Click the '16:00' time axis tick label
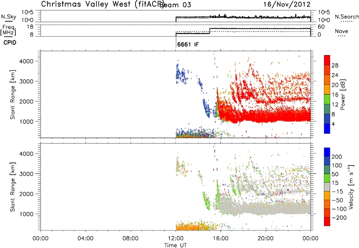This screenshot has width=359, height=248. click(220, 239)
